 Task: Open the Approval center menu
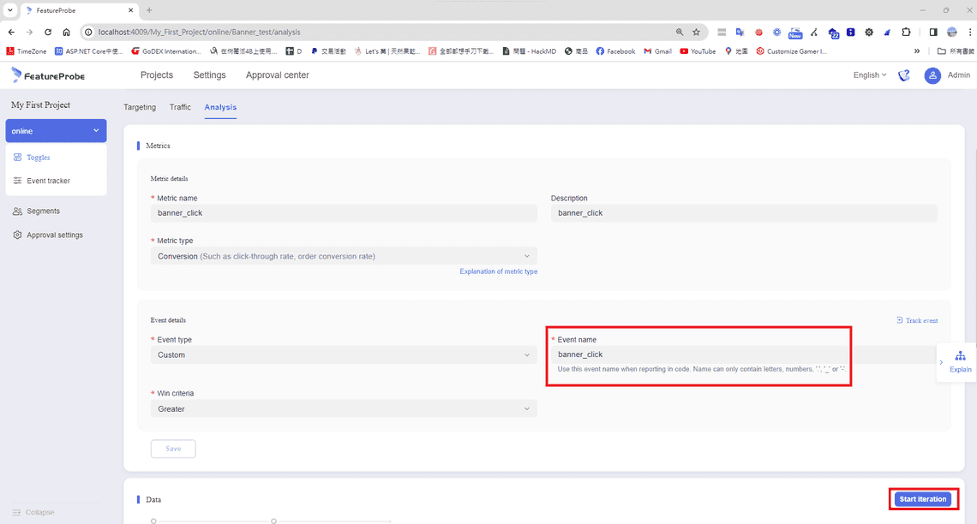(x=277, y=75)
